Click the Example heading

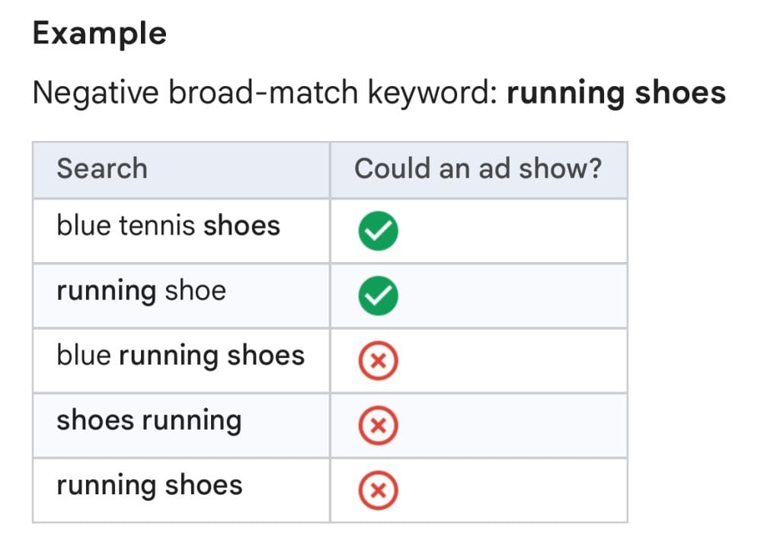coord(99,34)
